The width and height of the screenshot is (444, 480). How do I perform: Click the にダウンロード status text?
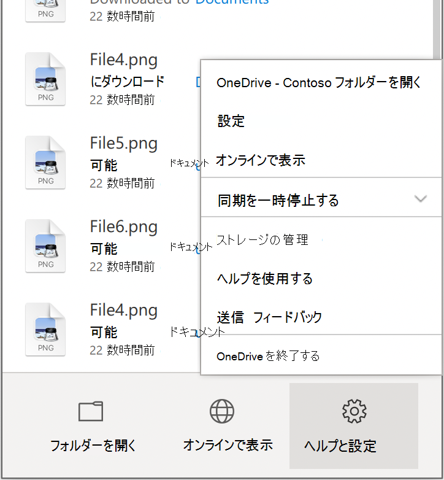tap(128, 82)
